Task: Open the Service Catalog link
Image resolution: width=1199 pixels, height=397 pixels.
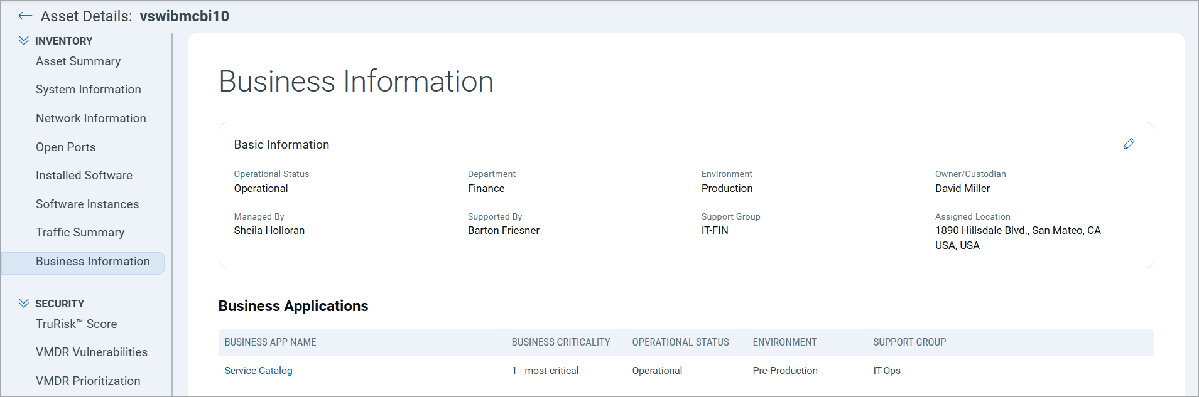Action: [x=258, y=371]
